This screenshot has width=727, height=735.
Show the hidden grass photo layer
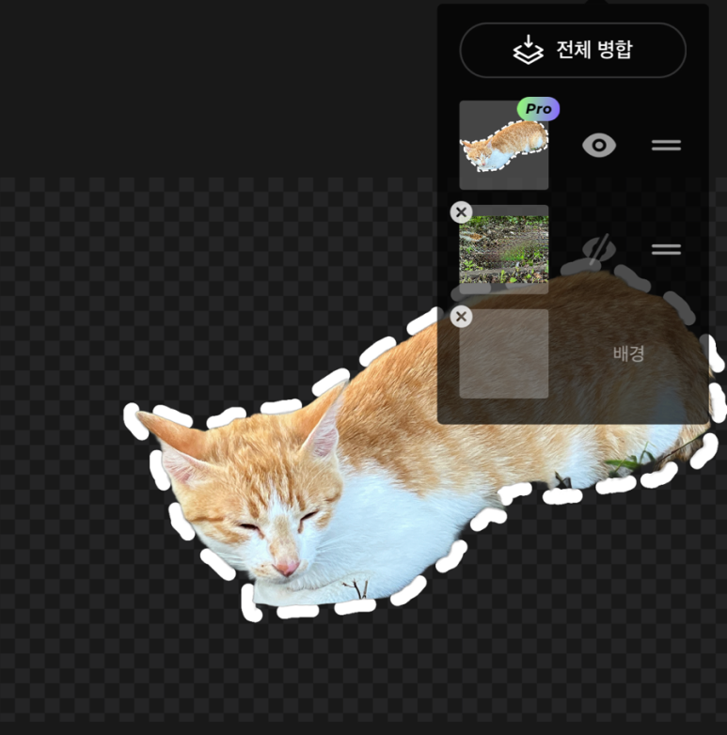click(599, 249)
